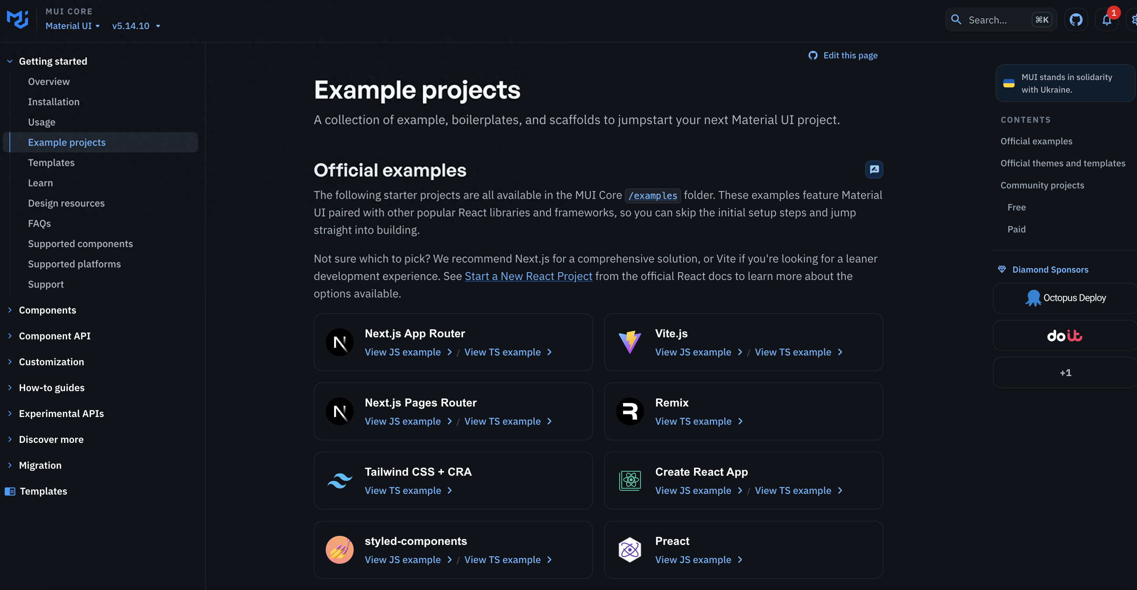1137x590 pixels.
Task: Open the Octopus Deploy sponsor logo
Action: [1065, 298]
